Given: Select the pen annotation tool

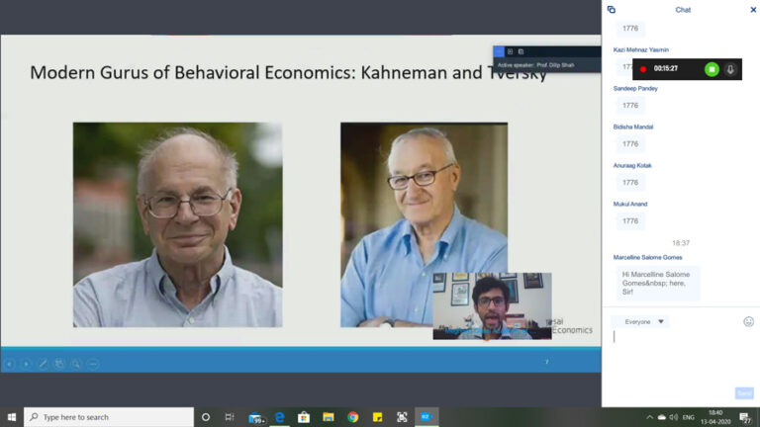Looking at the screenshot, I should [x=43, y=364].
